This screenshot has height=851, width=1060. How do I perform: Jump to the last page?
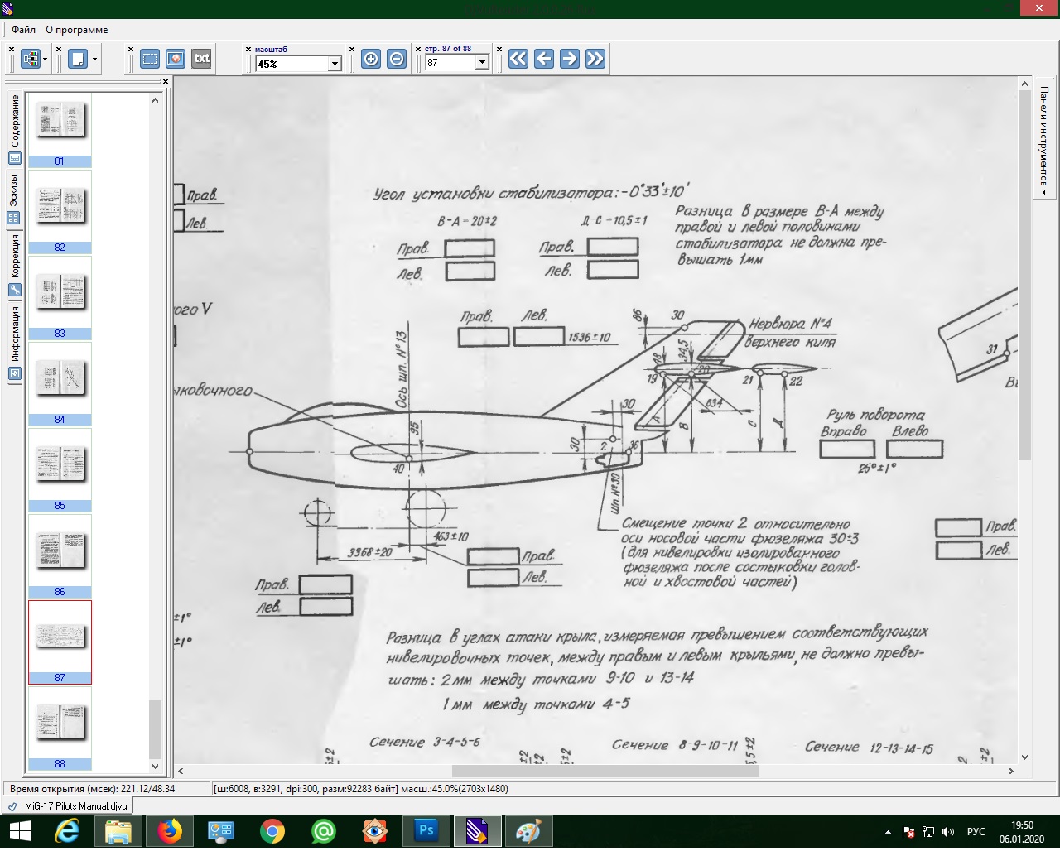[x=595, y=59]
